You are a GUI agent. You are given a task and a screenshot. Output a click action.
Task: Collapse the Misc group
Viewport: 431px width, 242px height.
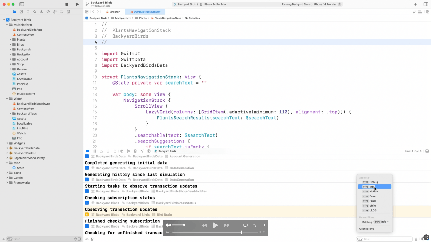(7, 163)
